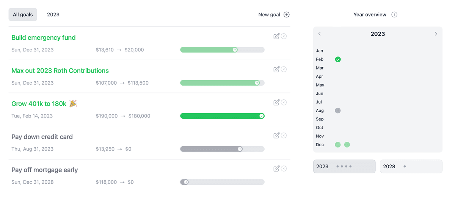Open the Grow 401k to 180k goal
Viewport: 455px width, 198px height.
click(39, 104)
